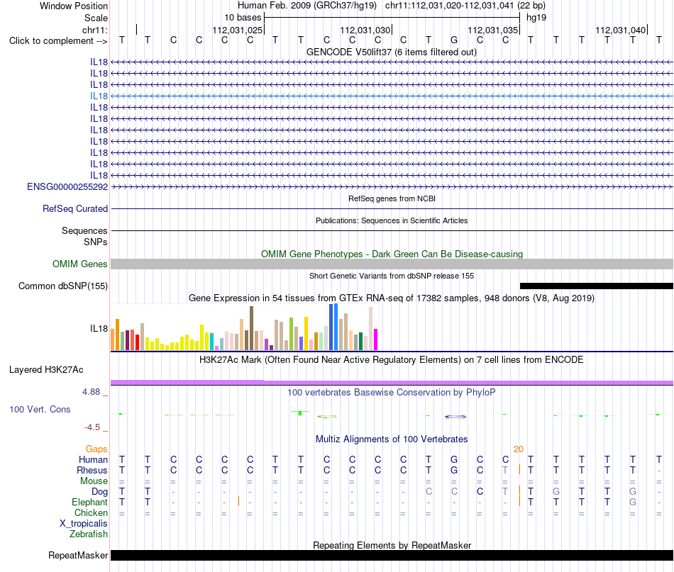This screenshot has width=674, height=572.
Task: Click the 'Sequences' publications track label
Action: [84, 230]
